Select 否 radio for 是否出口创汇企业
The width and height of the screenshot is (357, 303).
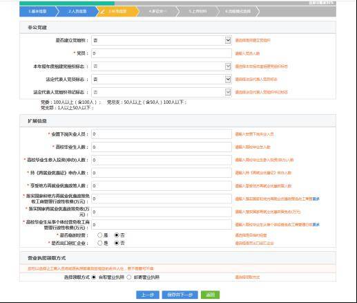point(117,243)
